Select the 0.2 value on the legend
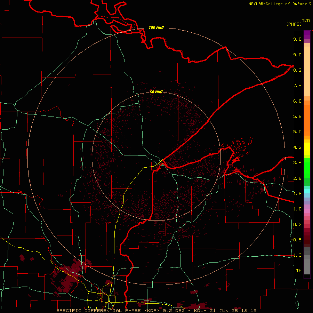Screen dimensions: 313x313 pyautogui.click(x=297, y=225)
